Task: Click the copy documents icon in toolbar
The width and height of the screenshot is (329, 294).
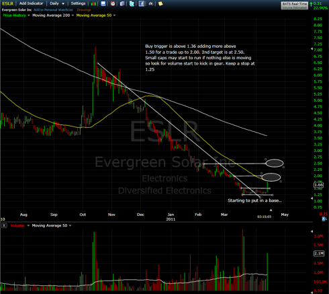Action: (122, 3)
